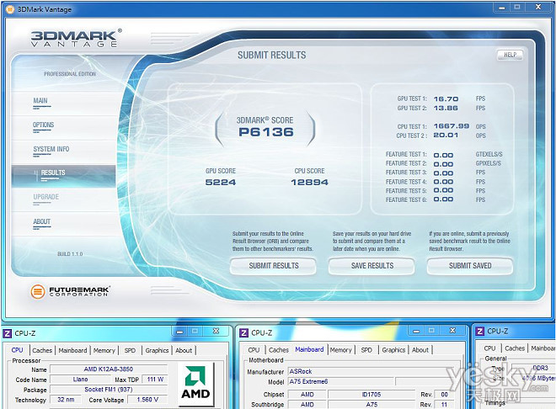Click the 3DMark score P6136

[266, 132]
